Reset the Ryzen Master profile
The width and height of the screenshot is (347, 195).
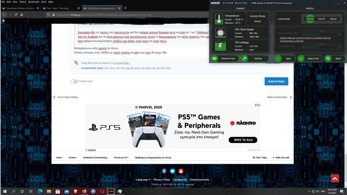click(335, 59)
